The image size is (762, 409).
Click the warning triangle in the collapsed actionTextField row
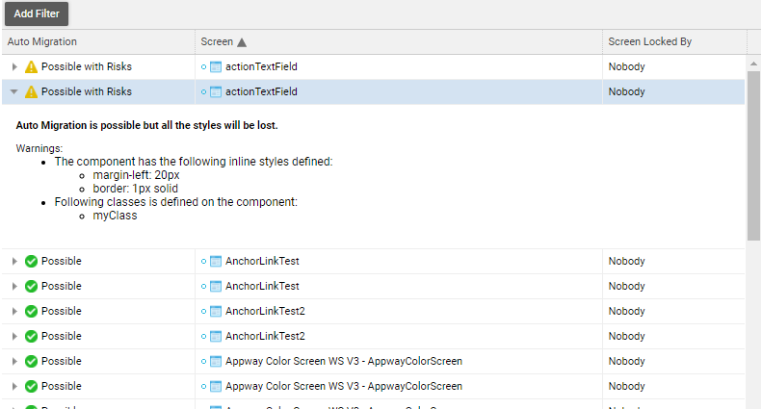coord(31,67)
